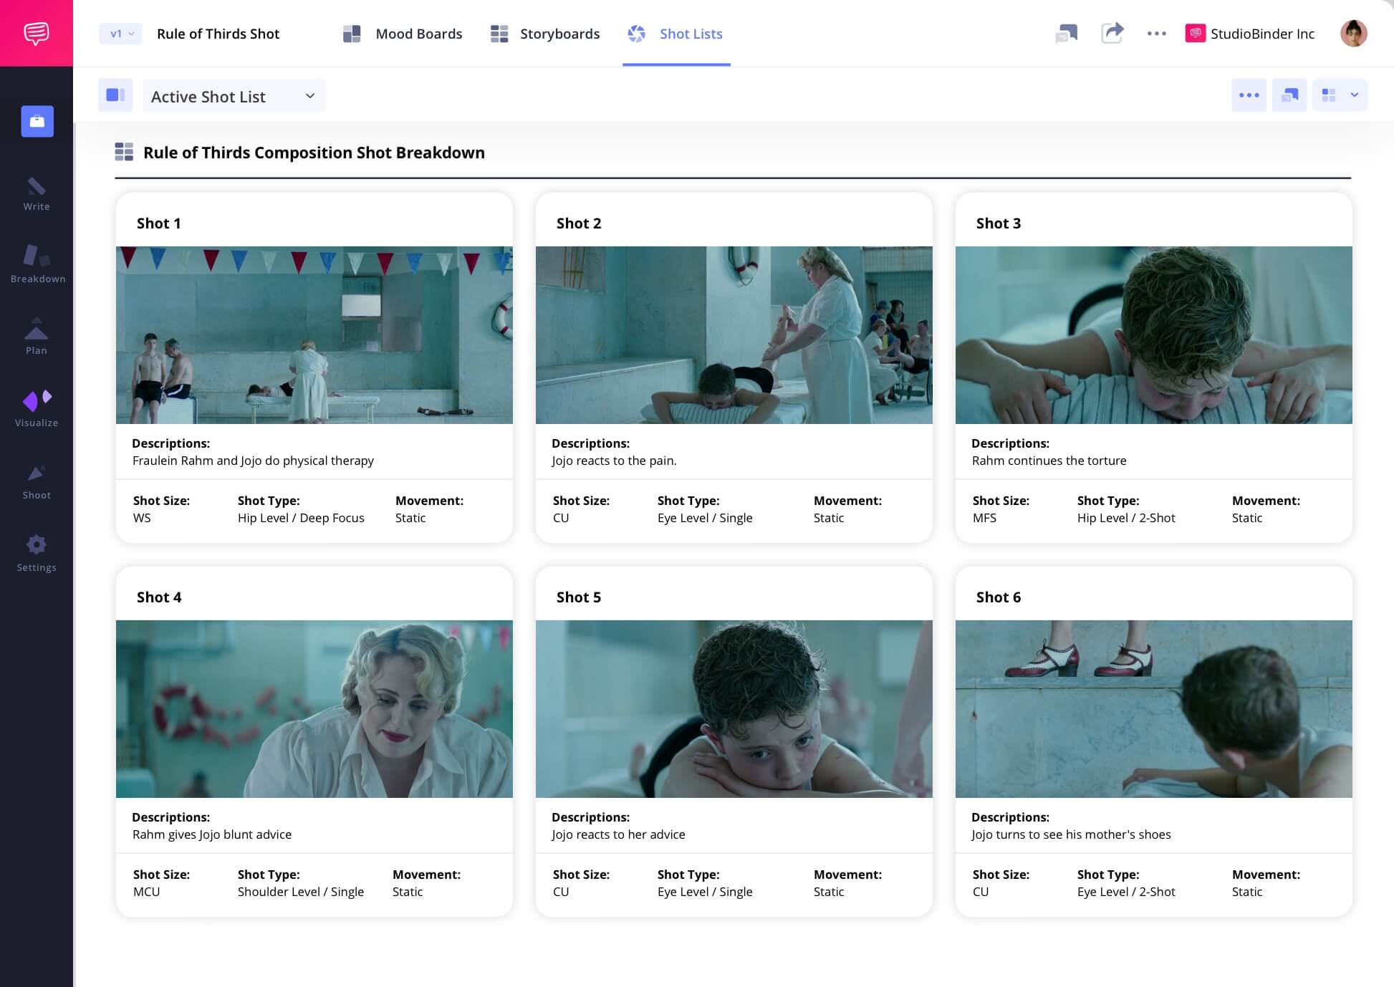Open comments icon in top header
Viewport: 1394px width, 987px height.
pos(1066,33)
